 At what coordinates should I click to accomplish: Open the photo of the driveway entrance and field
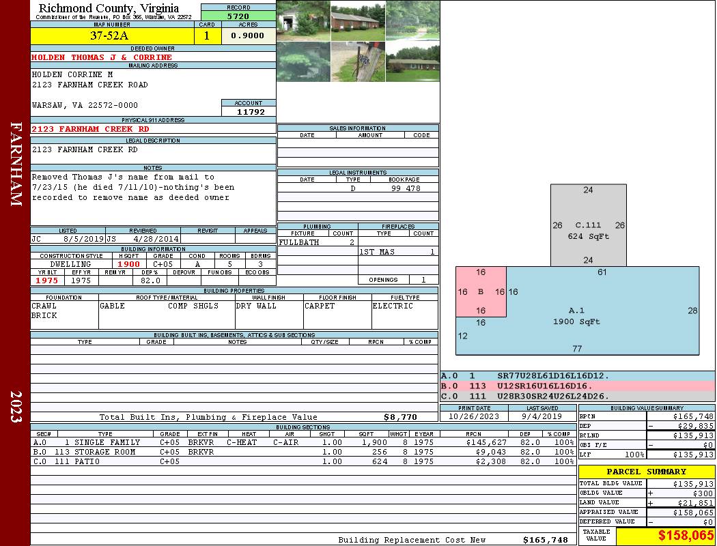(x=412, y=20)
